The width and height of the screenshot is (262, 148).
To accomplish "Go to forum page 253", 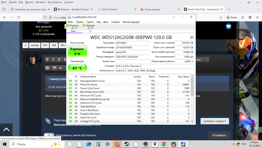I will click(x=45, y=45).
